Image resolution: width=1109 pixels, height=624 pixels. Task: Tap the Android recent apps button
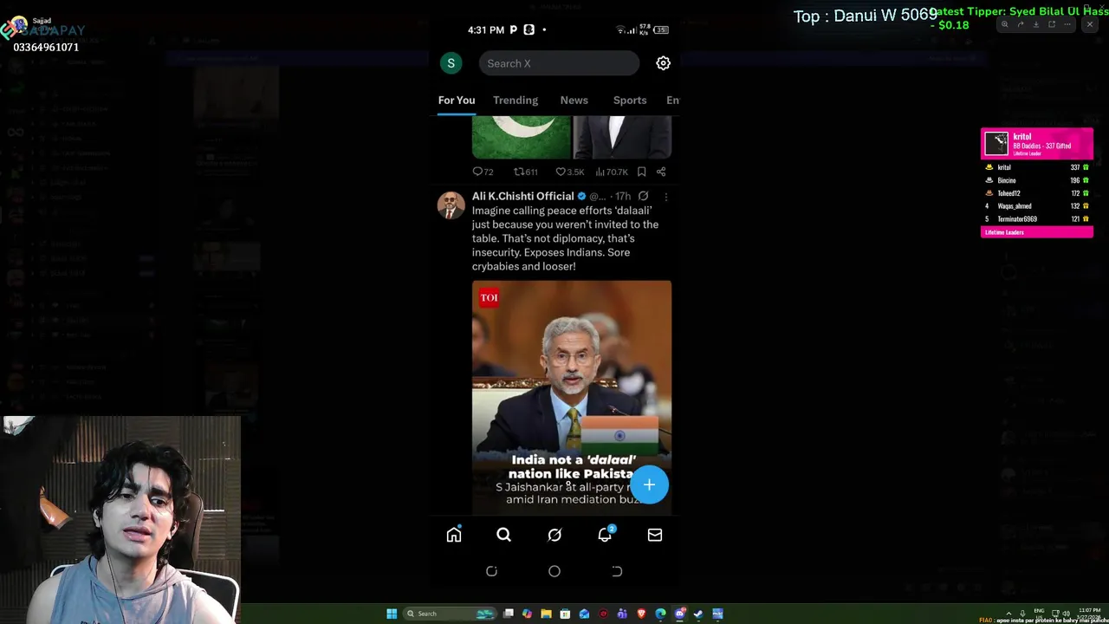491,571
